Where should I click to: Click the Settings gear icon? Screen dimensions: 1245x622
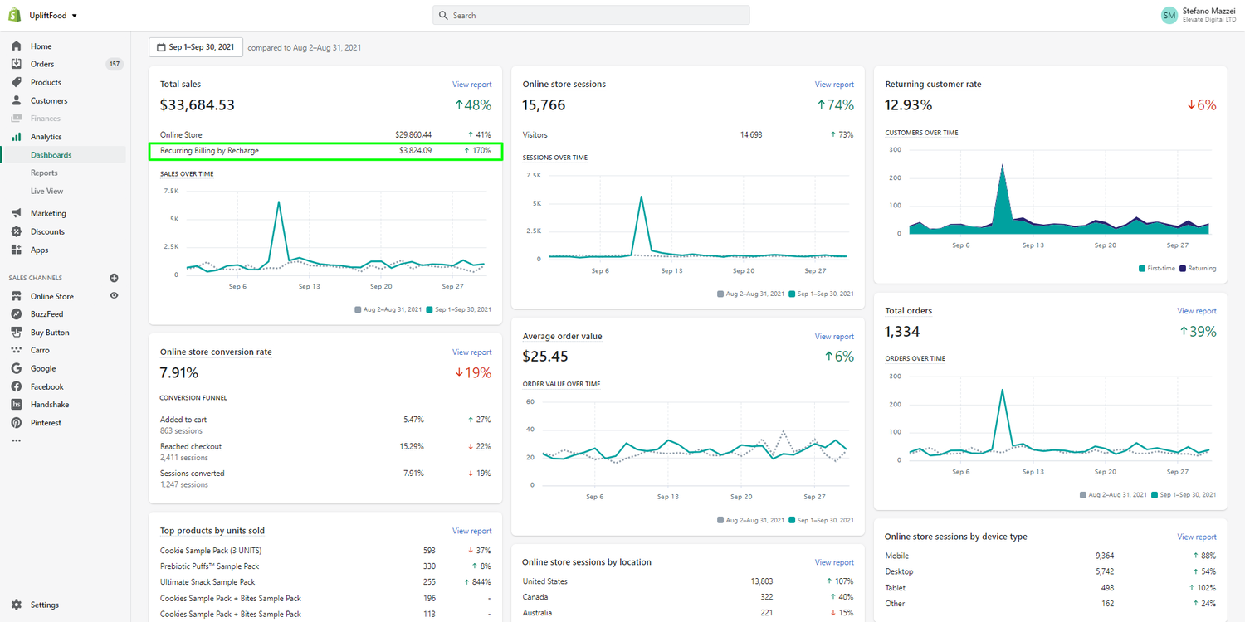pos(17,605)
